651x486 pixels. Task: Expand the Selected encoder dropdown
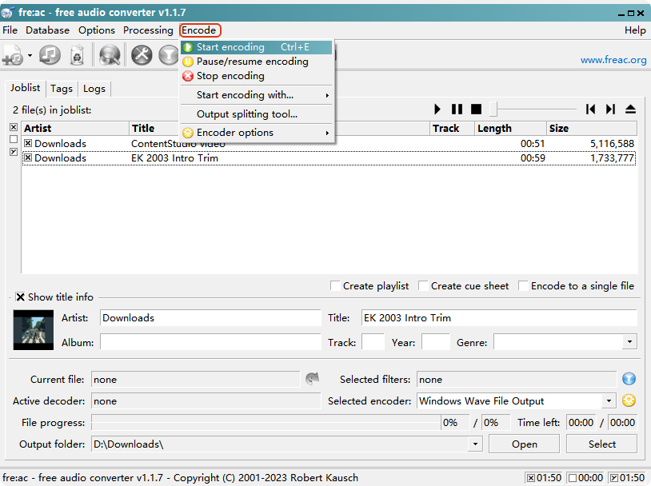click(x=609, y=401)
